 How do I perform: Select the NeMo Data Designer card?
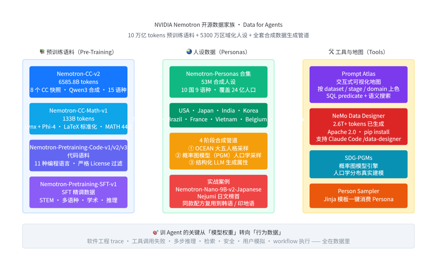coord(359,127)
